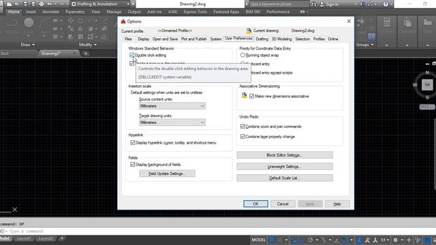Click the Utilities calculator panel icon
Screen dimensions: 436x245
[386, 22]
